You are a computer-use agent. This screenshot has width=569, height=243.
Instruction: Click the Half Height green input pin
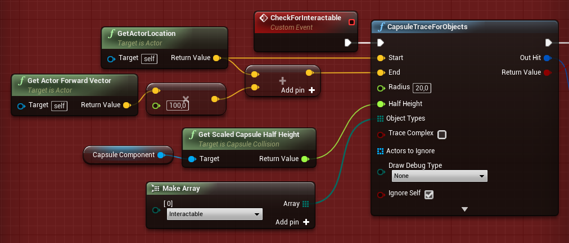[381, 104]
